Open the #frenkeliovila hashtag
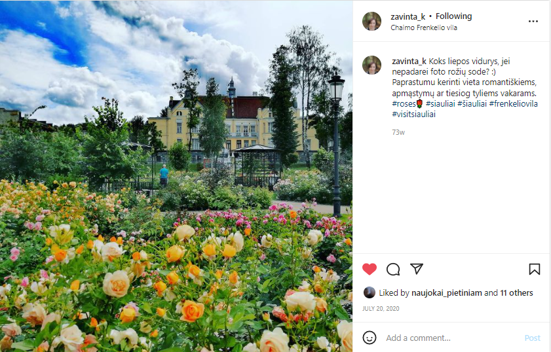The height and width of the screenshot is (352, 551). point(513,103)
